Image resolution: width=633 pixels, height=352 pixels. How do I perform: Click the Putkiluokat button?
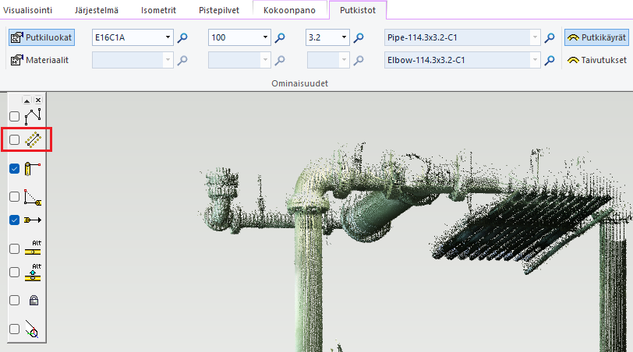(x=41, y=37)
